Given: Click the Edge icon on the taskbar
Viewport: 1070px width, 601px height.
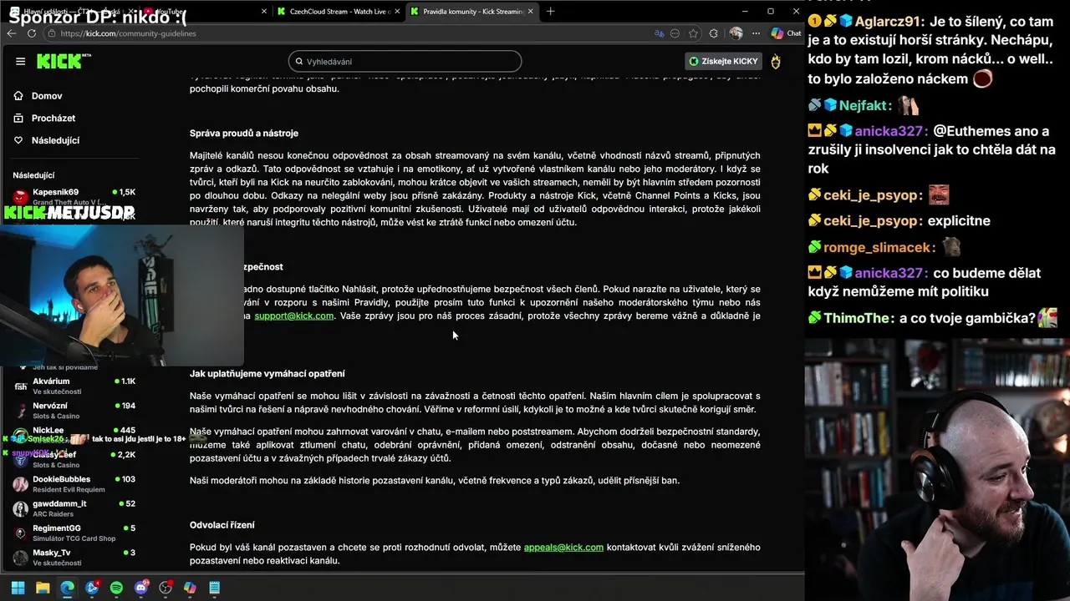Looking at the screenshot, I should [x=67, y=588].
